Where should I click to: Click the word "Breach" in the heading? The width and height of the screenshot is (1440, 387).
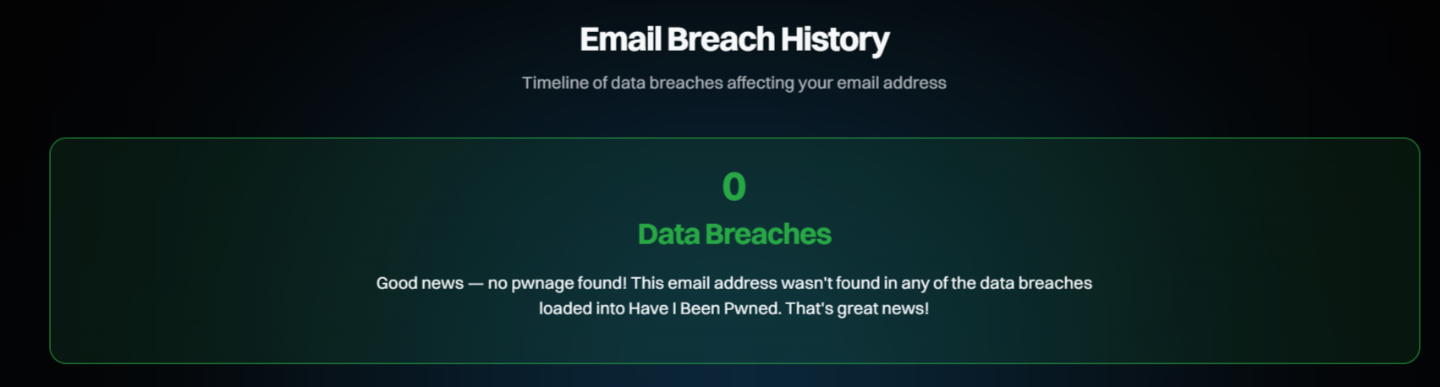click(x=720, y=40)
